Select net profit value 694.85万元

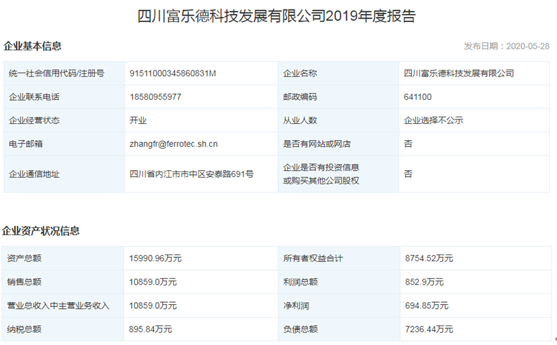pos(427,305)
